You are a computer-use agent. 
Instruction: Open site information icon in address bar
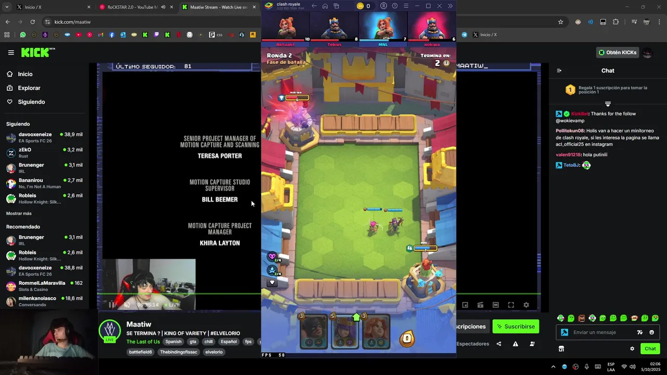(x=47, y=22)
